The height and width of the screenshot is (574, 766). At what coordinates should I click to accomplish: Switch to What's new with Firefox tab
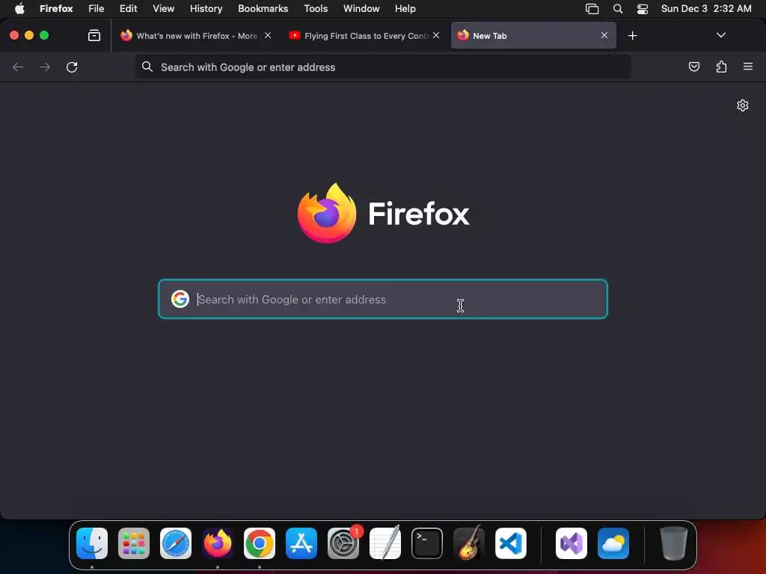[197, 36]
